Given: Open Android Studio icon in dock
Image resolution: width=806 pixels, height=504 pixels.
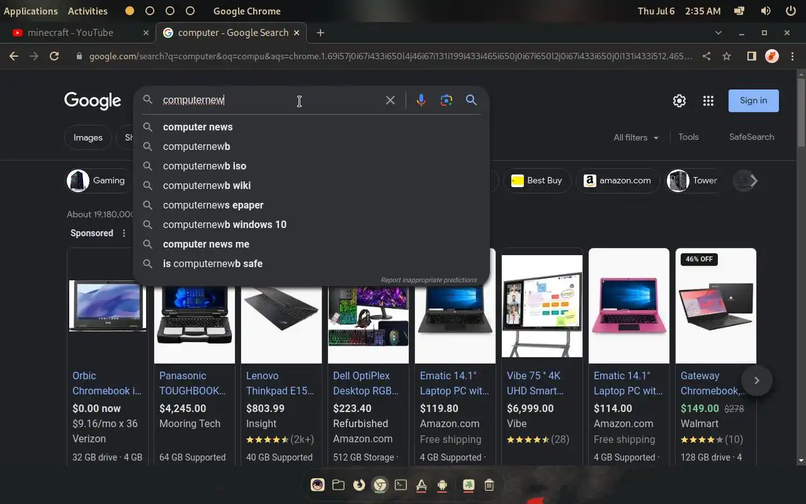Looking at the screenshot, I should coord(442,484).
